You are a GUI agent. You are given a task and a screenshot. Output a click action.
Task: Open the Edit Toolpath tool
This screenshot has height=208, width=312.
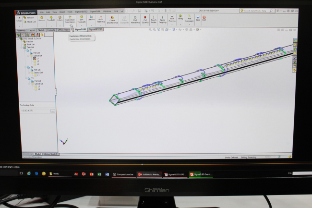tap(82, 20)
